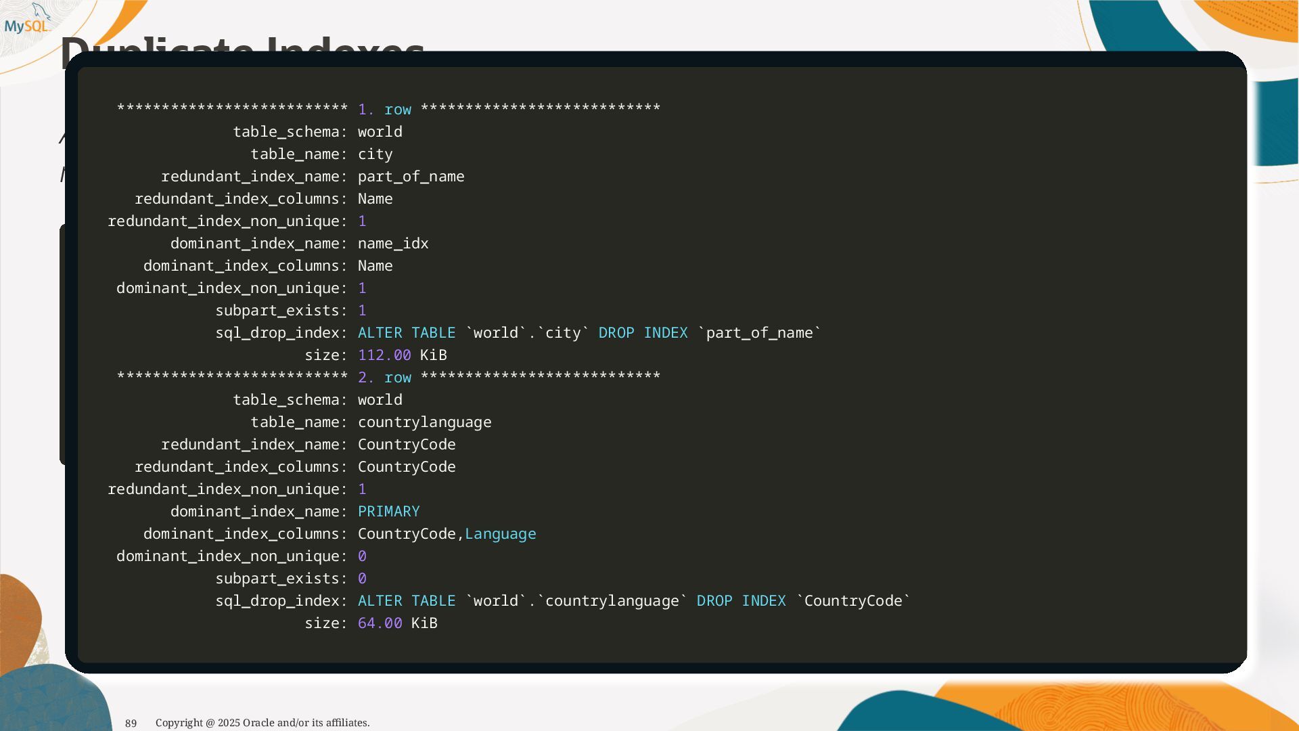
Task: Click the name_idx dominant index value
Action: coord(392,244)
